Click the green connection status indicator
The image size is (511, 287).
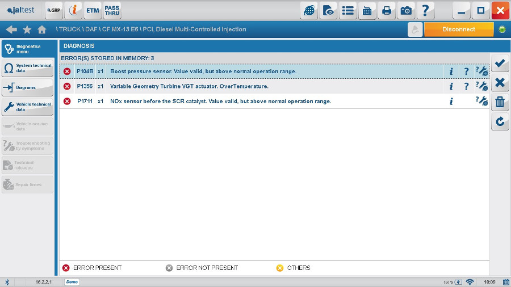[502, 29]
